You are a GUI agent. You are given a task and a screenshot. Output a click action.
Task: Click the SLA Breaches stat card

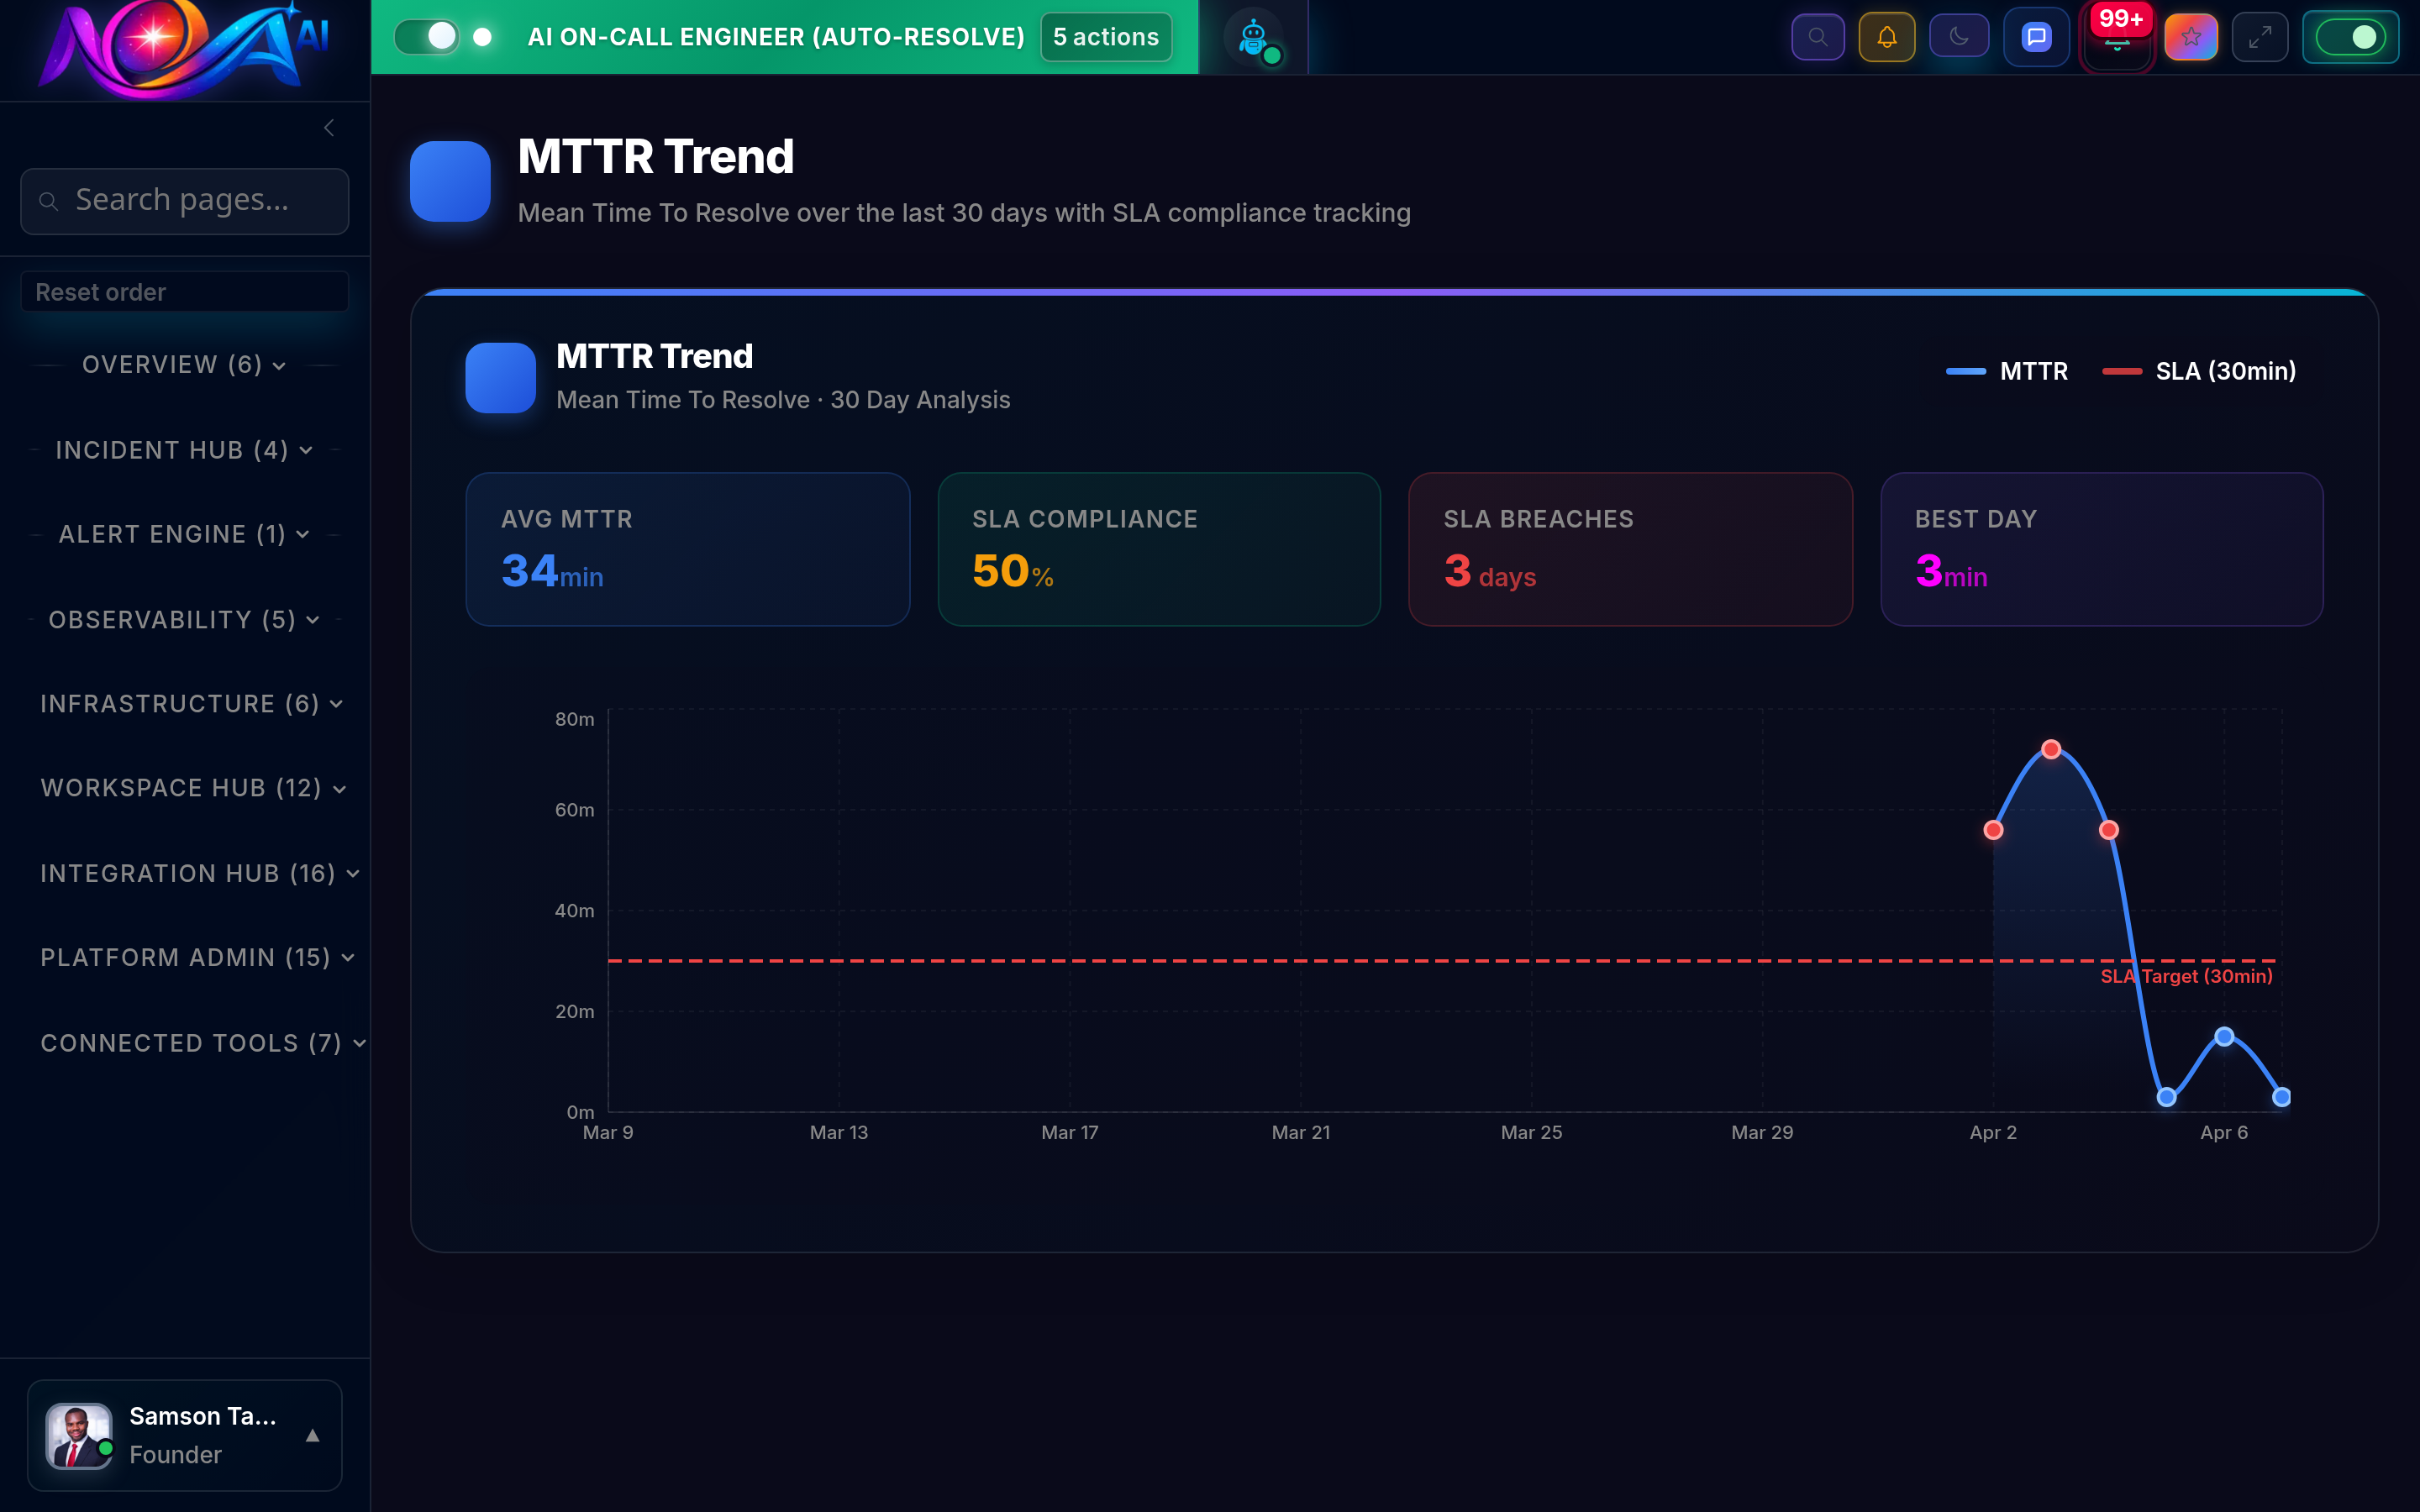point(1630,549)
